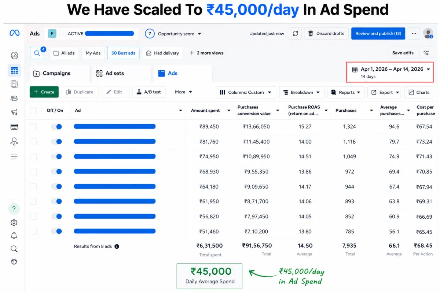The height and width of the screenshot is (293, 440).
Task: Click the refresh data icon
Action: [x=295, y=34]
